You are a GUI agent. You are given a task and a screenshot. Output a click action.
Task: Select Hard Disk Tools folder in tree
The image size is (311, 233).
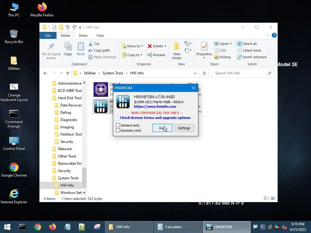[x=67, y=98]
